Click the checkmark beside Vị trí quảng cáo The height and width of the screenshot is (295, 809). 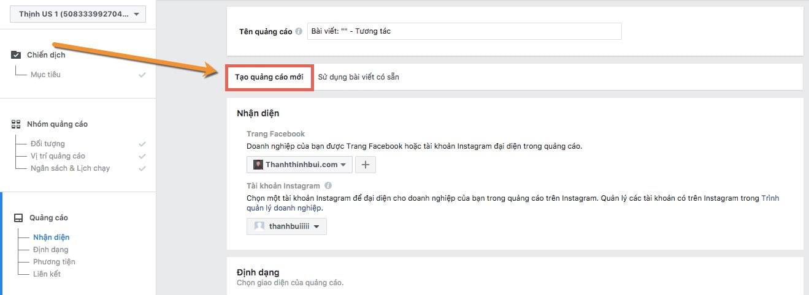(142, 156)
